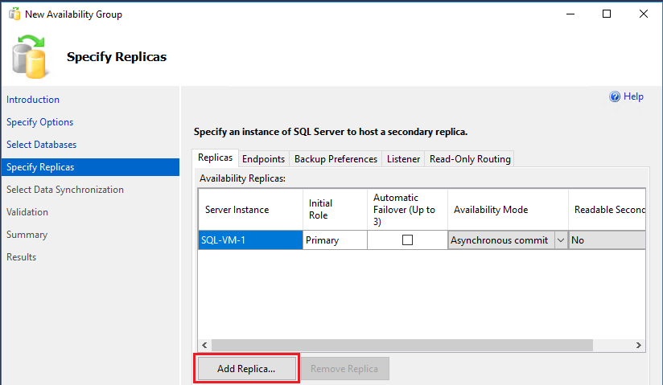The height and width of the screenshot is (385, 663).
Task: Open the Readable Secondary dropdown showing No
Action: tap(607, 240)
